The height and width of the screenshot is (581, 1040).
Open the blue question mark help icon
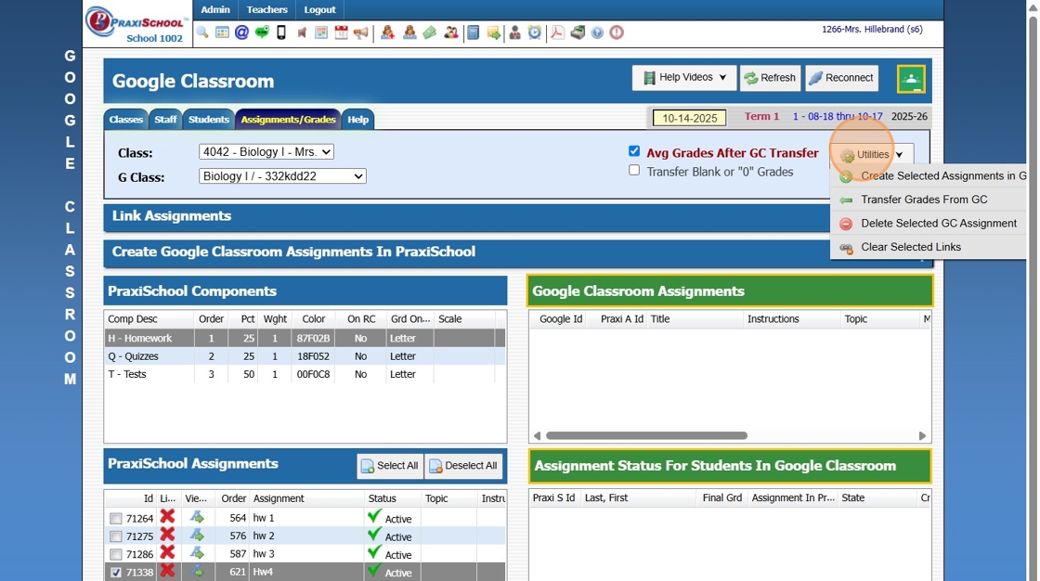[597, 32]
